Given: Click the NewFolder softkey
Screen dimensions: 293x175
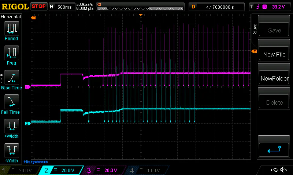Looking at the screenshot, I should (x=274, y=78).
